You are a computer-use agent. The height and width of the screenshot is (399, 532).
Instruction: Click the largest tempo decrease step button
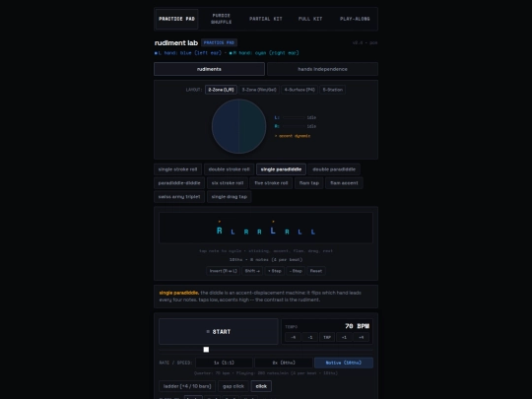pyautogui.click(x=294, y=337)
